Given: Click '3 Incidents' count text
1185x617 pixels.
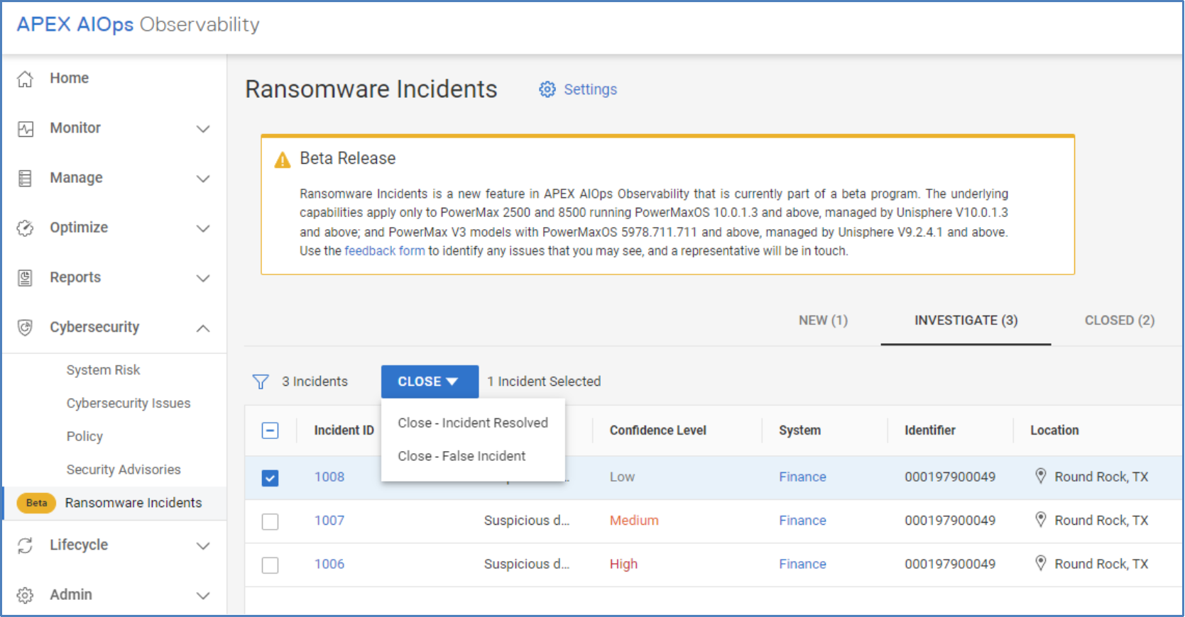Looking at the screenshot, I should coord(315,382).
